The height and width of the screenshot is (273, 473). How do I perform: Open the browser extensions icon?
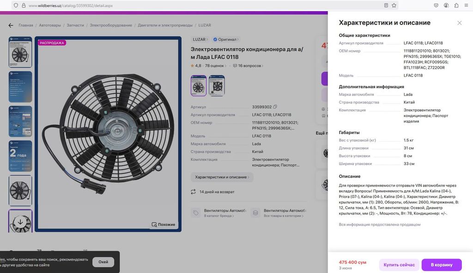coord(456,6)
